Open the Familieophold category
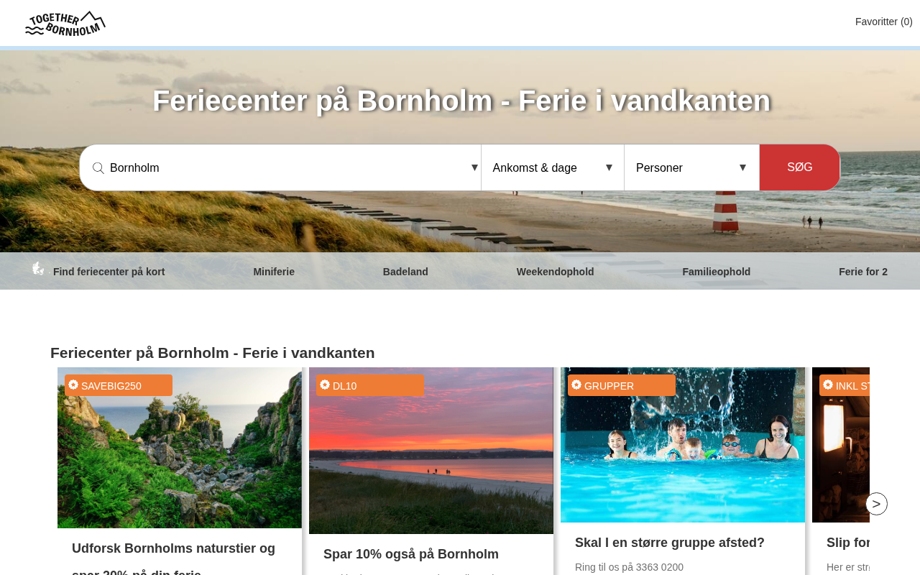Image resolution: width=920 pixels, height=575 pixels. coord(717,272)
